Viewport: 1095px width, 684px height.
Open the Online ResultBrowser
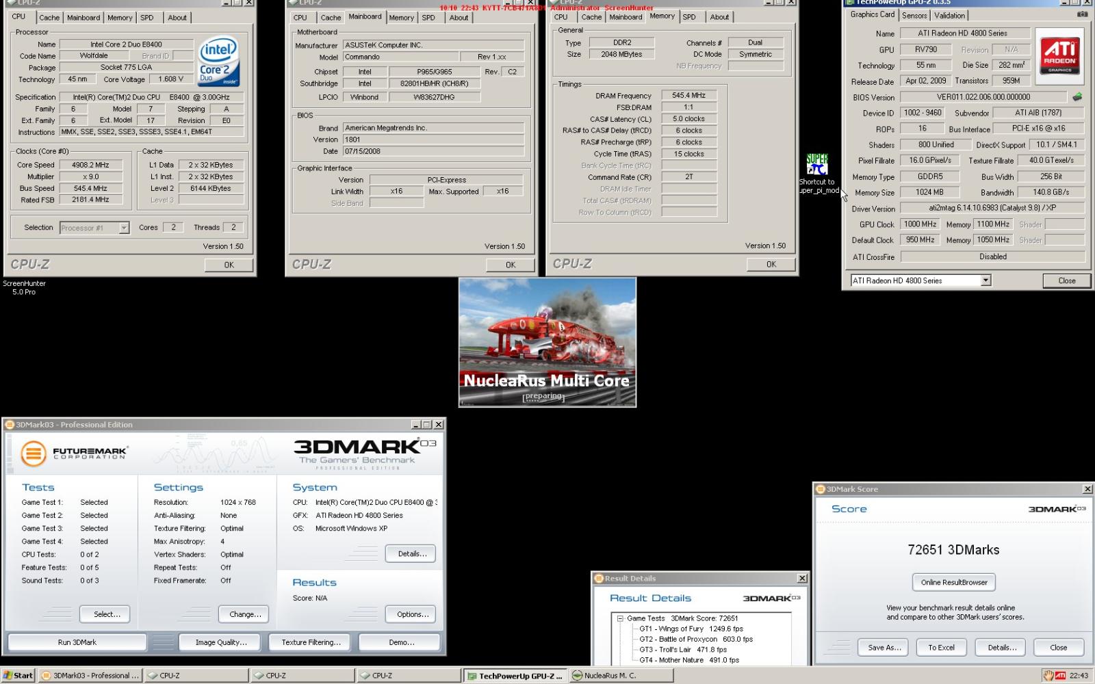(954, 582)
